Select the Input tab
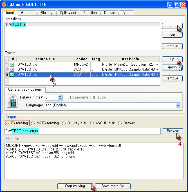This screenshot has height=192, width=188. 10,13
